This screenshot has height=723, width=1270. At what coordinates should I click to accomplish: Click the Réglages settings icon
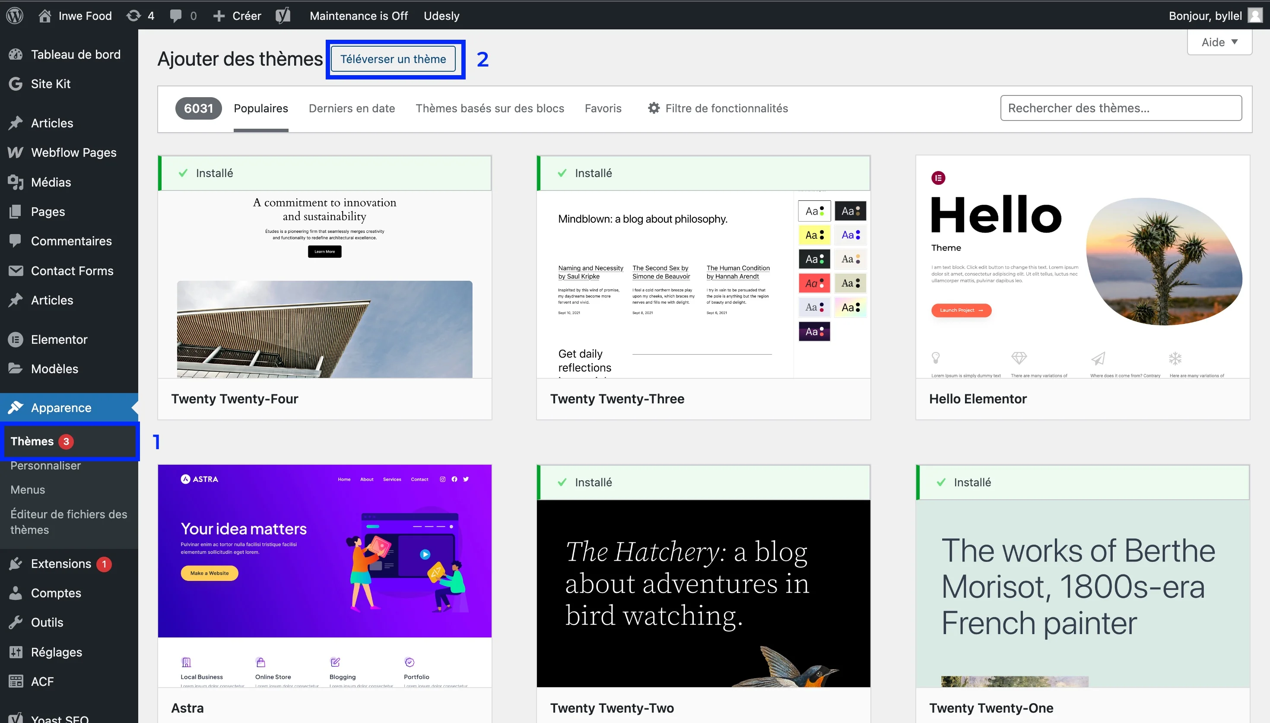tap(16, 652)
